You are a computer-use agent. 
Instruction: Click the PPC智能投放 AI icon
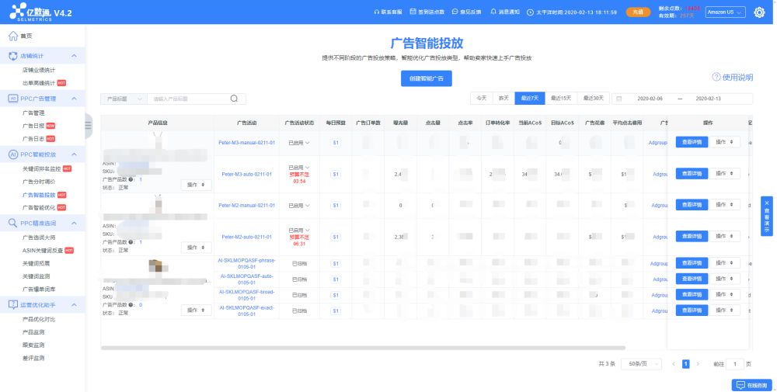pos(13,154)
